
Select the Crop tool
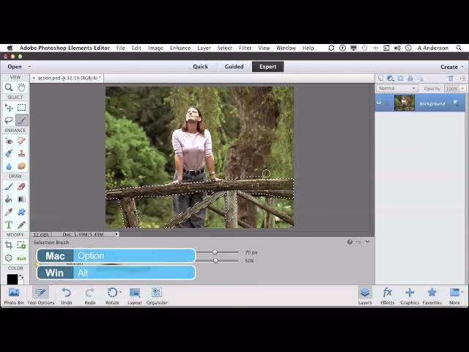pyautogui.click(x=9, y=245)
